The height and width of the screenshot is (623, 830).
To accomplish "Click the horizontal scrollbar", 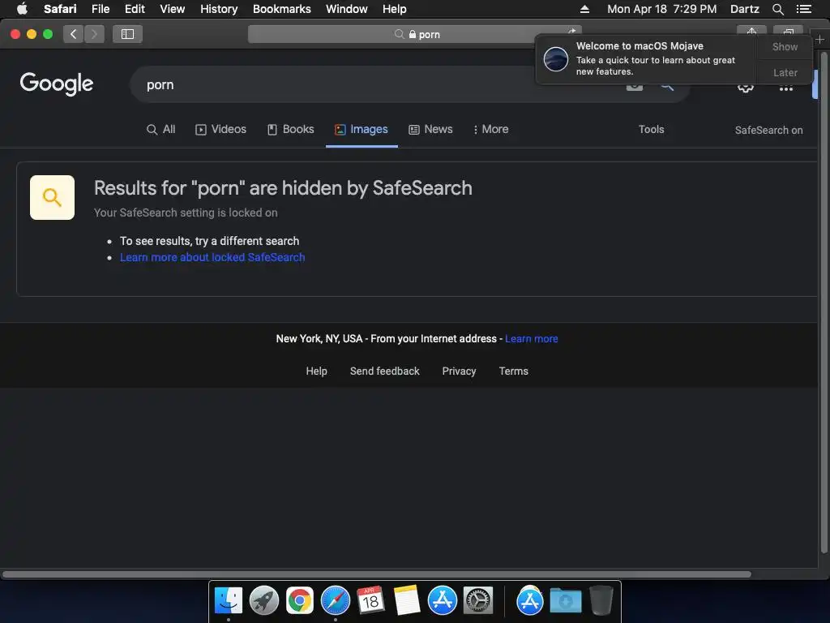I will [376, 574].
